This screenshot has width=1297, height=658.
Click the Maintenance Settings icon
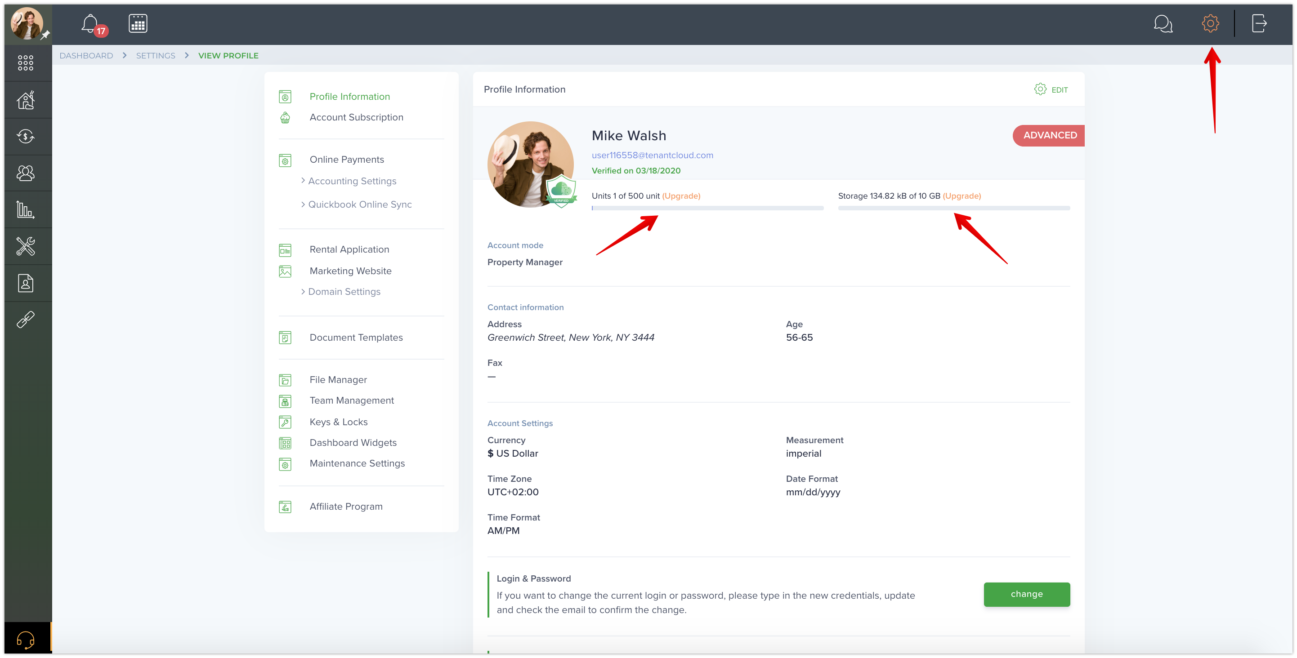[285, 464]
